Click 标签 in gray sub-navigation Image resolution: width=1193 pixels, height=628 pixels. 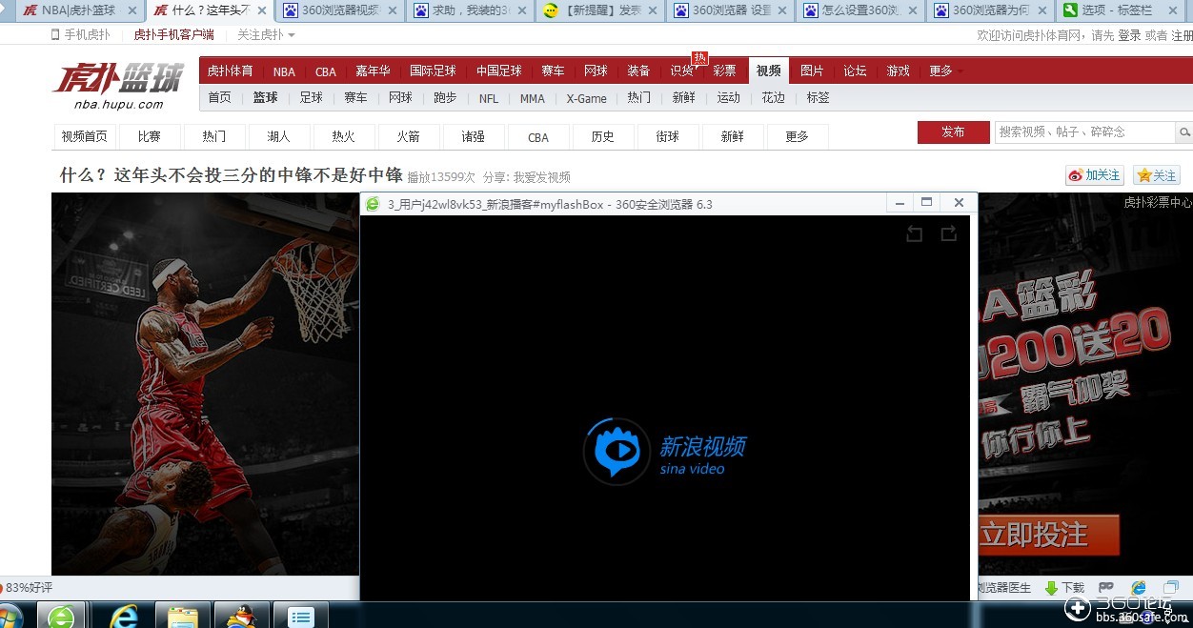(818, 98)
